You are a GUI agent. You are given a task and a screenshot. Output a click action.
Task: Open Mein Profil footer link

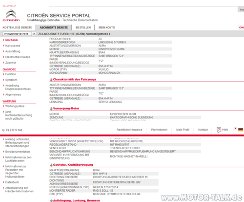(183, 130)
